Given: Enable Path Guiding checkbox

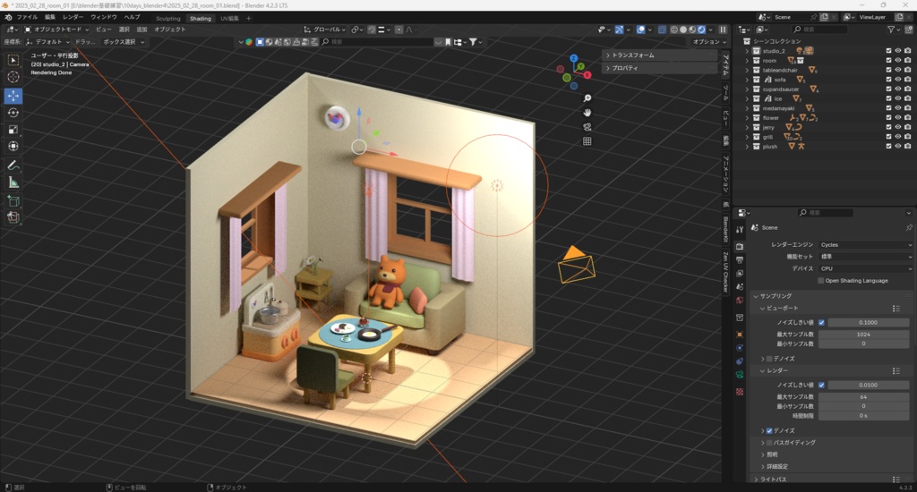Looking at the screenshot, I should tap(769, 442).
